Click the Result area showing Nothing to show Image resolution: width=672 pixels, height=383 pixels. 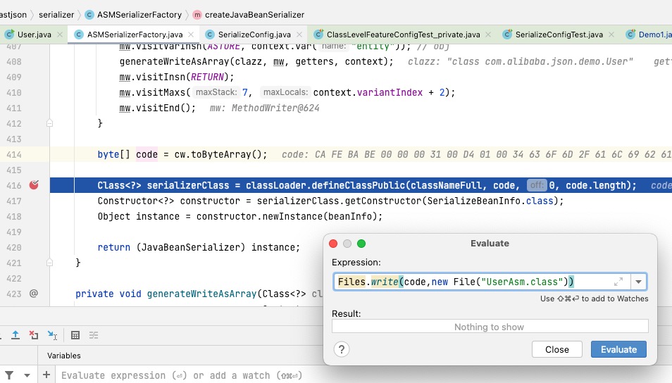[490, 327]
